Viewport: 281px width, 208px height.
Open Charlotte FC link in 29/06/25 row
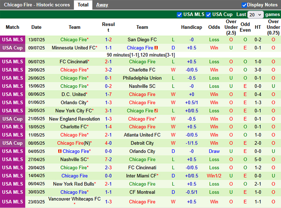(142, 70)
